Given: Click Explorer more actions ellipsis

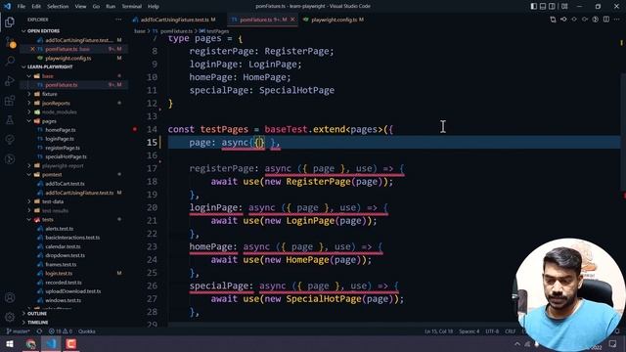Looking at the screenshot, I should (118, 20).
